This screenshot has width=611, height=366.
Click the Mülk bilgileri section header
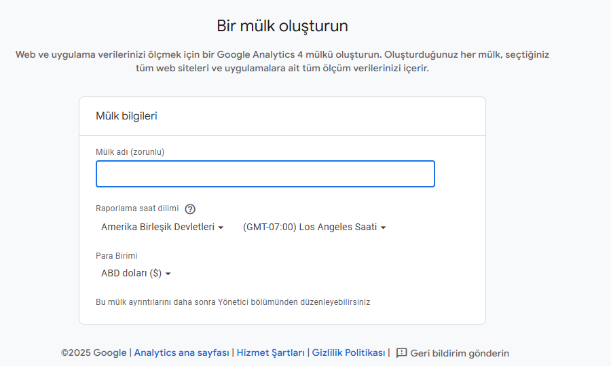tap(126, 116)
